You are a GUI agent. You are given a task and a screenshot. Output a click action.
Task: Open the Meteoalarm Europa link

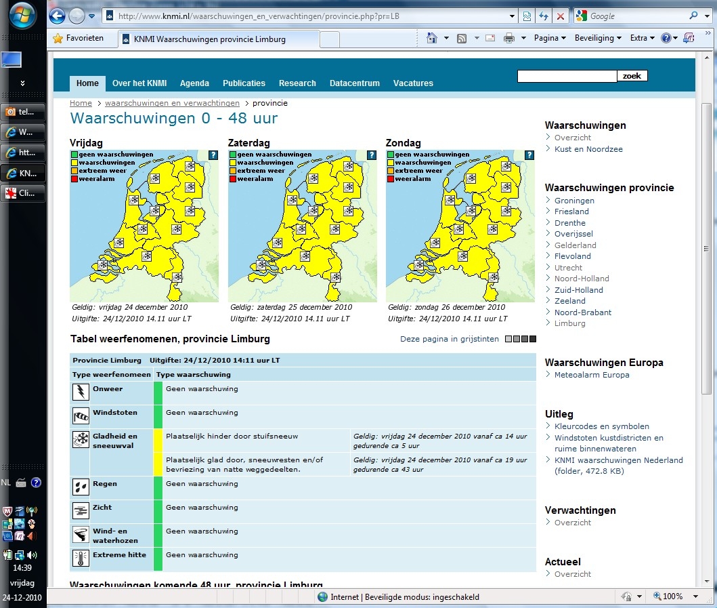[x=592, y=375]
